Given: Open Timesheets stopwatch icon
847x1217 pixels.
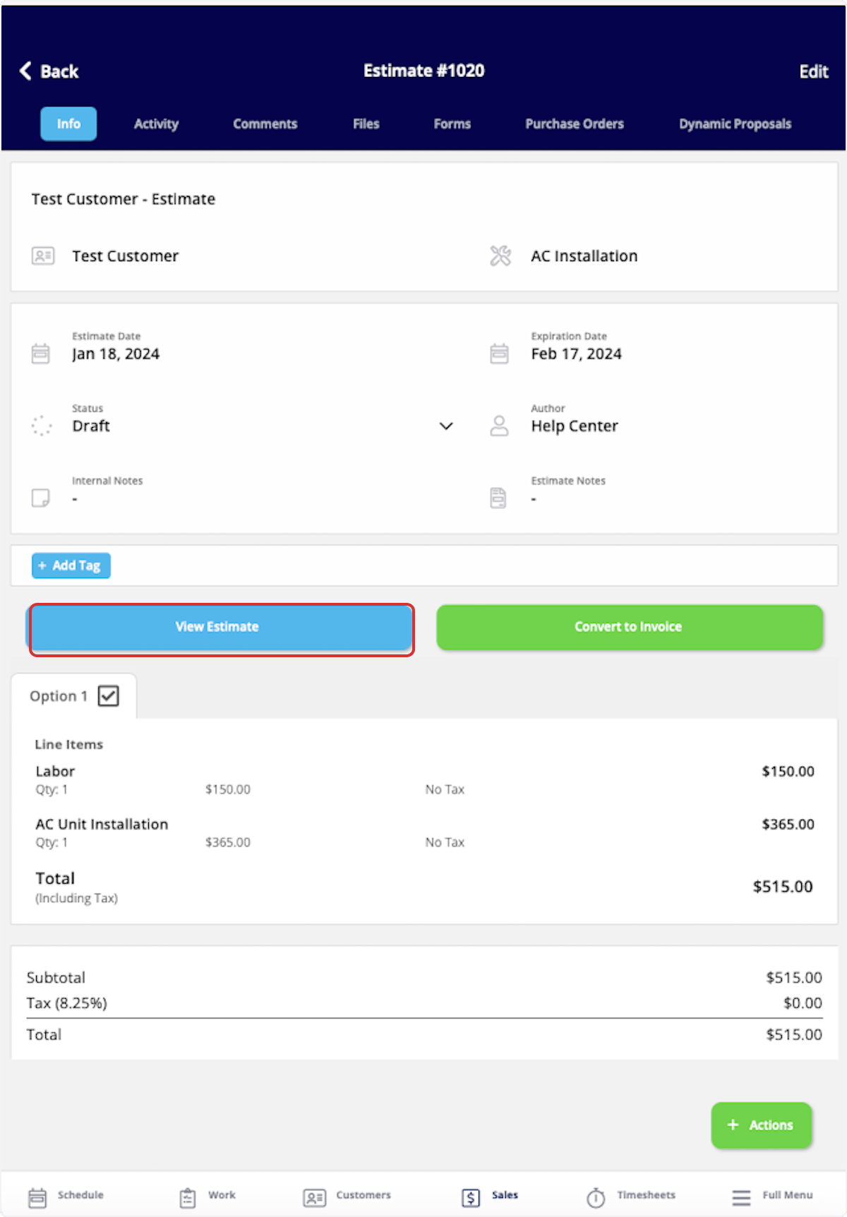Looking at the screenshot, I should click(x=596, y=1197).
